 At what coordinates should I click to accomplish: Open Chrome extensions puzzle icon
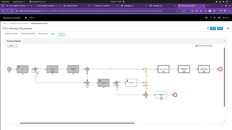(214, 11)
